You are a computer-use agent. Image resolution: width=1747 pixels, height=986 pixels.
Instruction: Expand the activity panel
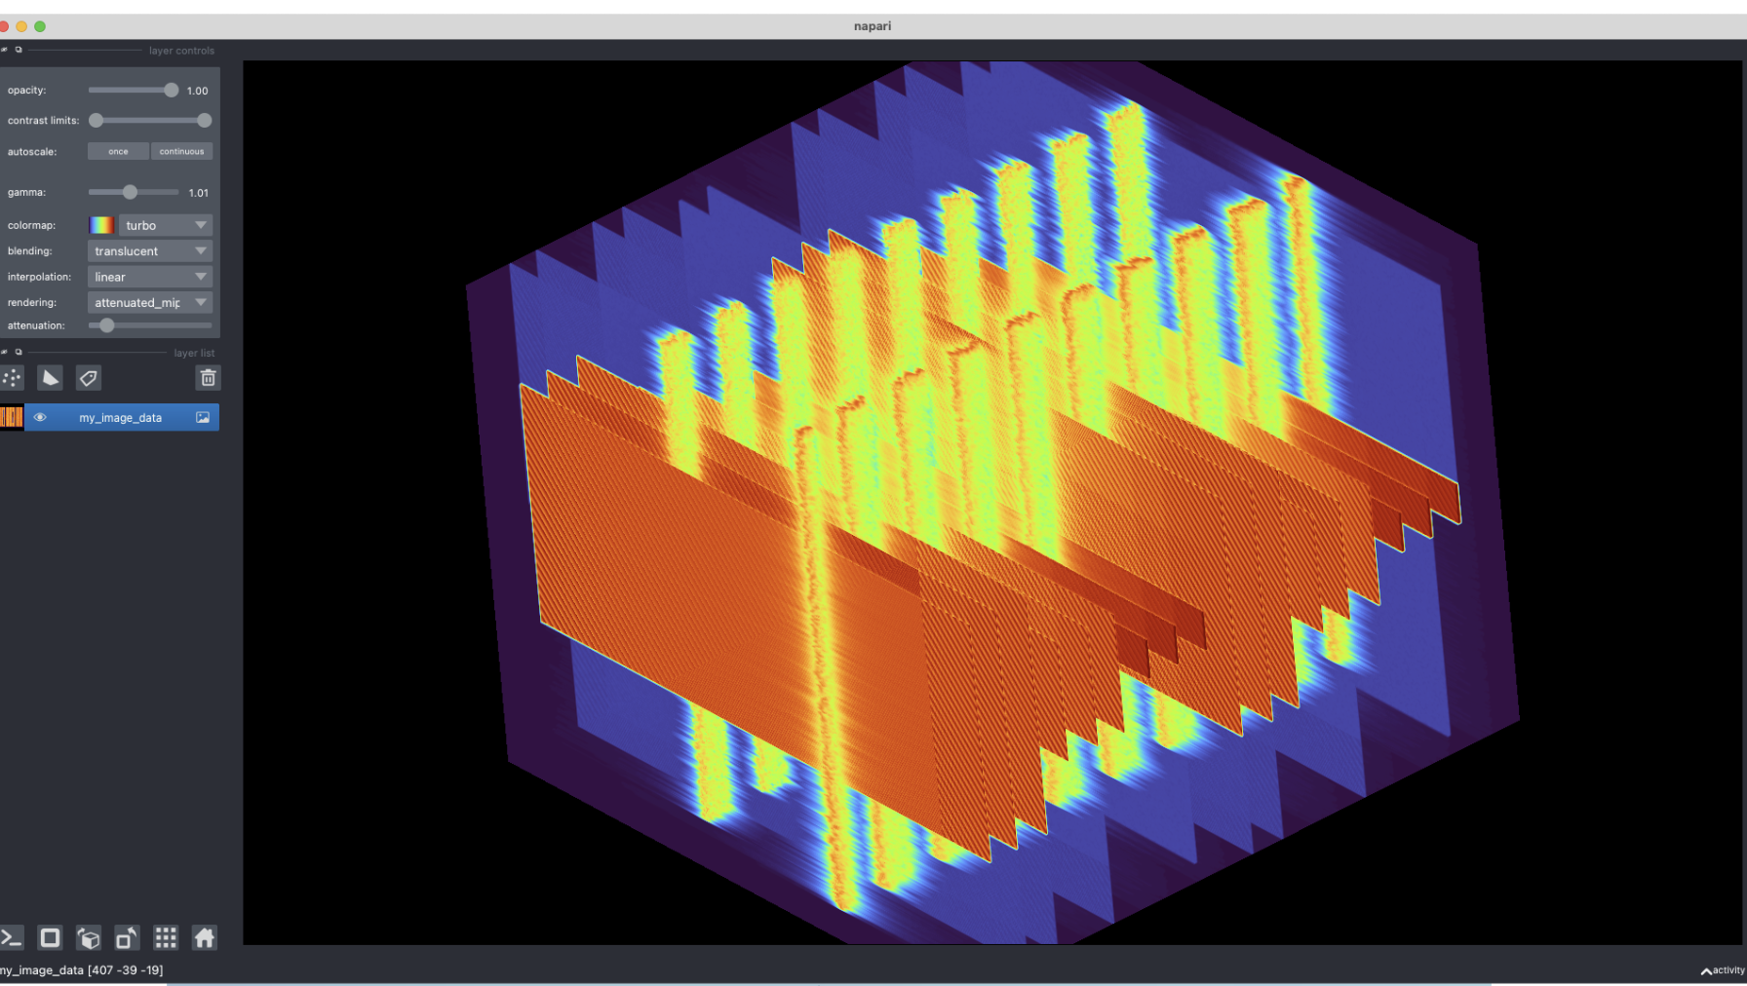click(1723, 970)
